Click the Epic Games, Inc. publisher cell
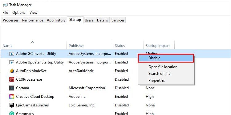Viewport: 231px width, 115px height. coord(82,105)
